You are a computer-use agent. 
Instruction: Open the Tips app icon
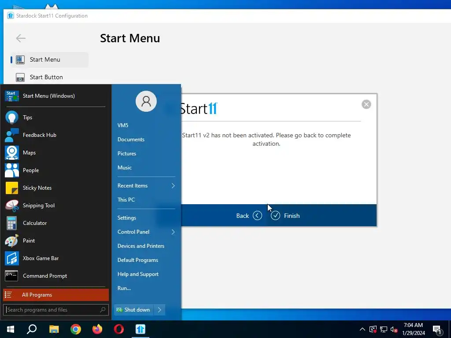(12, 117)
